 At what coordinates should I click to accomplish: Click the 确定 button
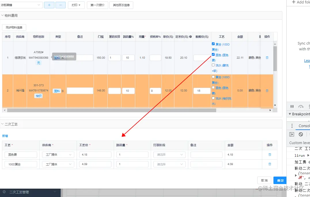280,180
